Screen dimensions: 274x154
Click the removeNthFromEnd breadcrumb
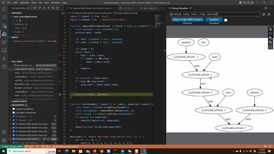click(128, 13)
